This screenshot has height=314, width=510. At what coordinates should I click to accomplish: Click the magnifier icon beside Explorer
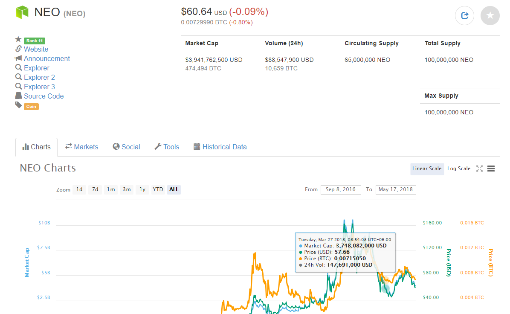(x=18, y=67)
